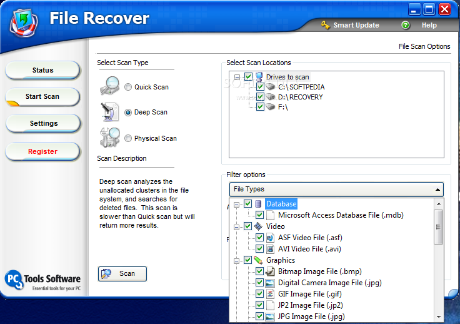Uncheck the Graphics category checkbox
The image size is (460, 324).
[x=248, y=260]
